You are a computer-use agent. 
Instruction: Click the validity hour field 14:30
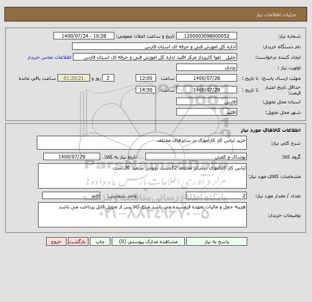tap(145, 90)
